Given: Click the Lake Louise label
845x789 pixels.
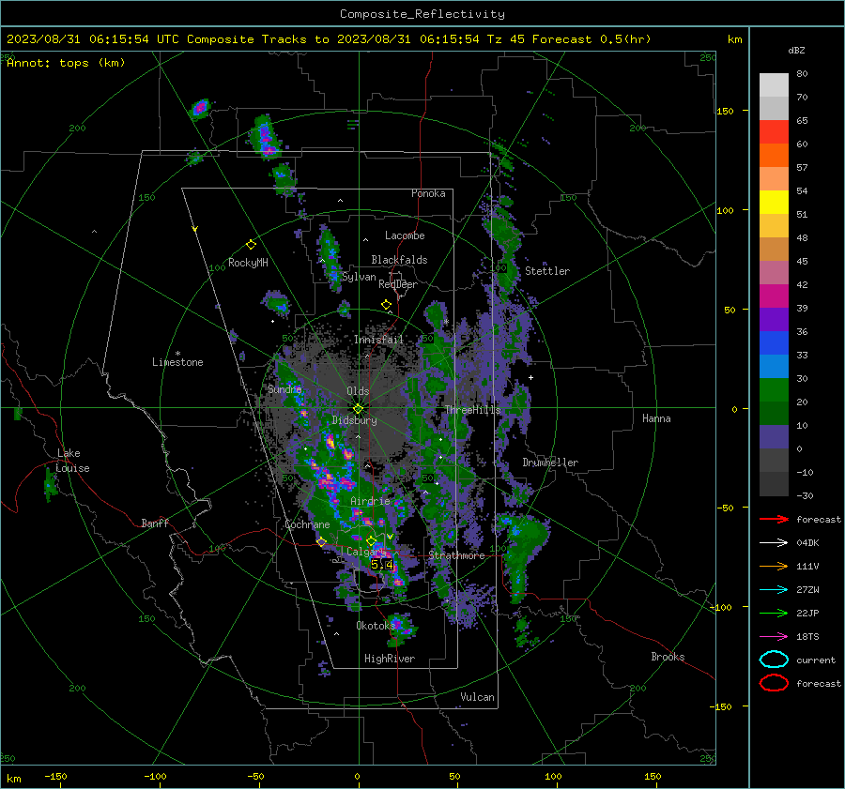Looking at the screenshot, I should [x=73, y=461].
